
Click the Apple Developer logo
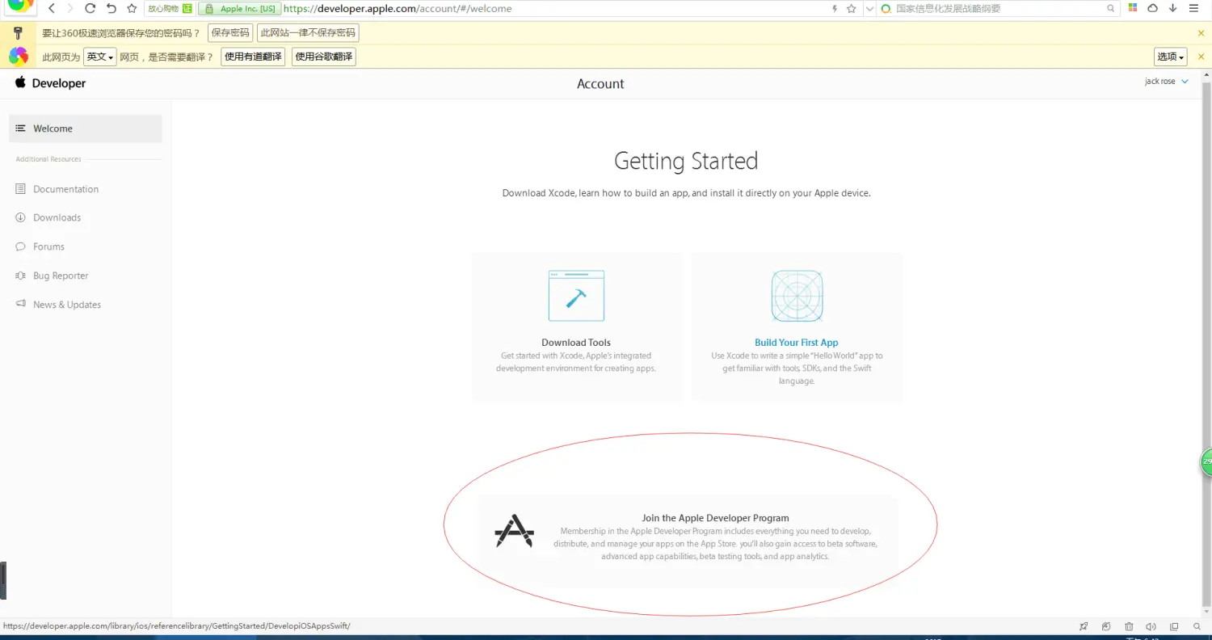50,83
